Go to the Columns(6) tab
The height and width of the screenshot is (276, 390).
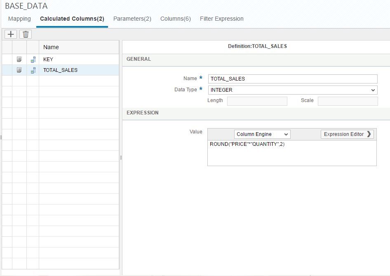click(x=175, y=19)
